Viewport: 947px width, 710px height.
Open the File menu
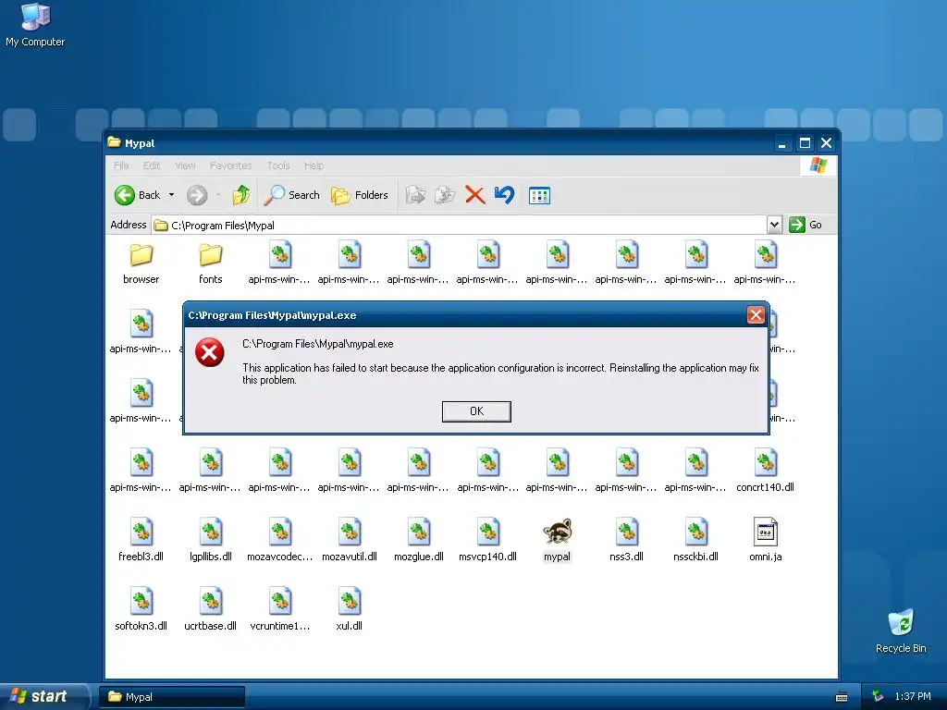[x=121, y=165]
